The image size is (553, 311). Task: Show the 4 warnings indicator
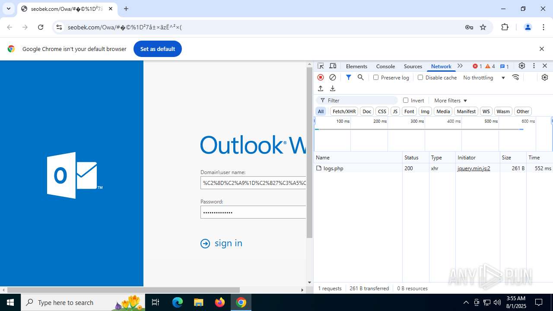[490, 66]
